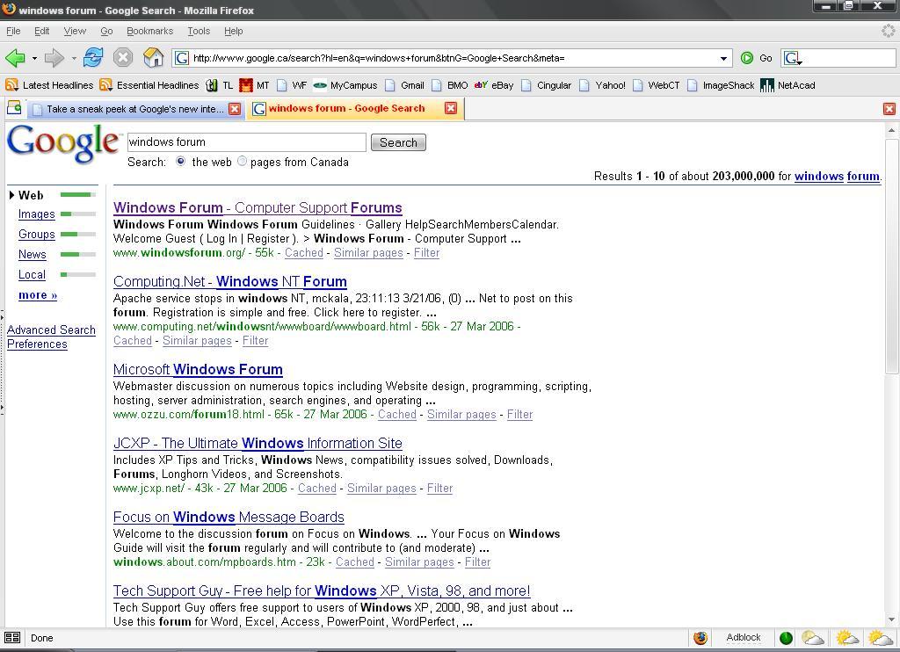Open 'Microsoft Windows Forum' result link
Screen dimensions: 900x652
coord(198,369)
